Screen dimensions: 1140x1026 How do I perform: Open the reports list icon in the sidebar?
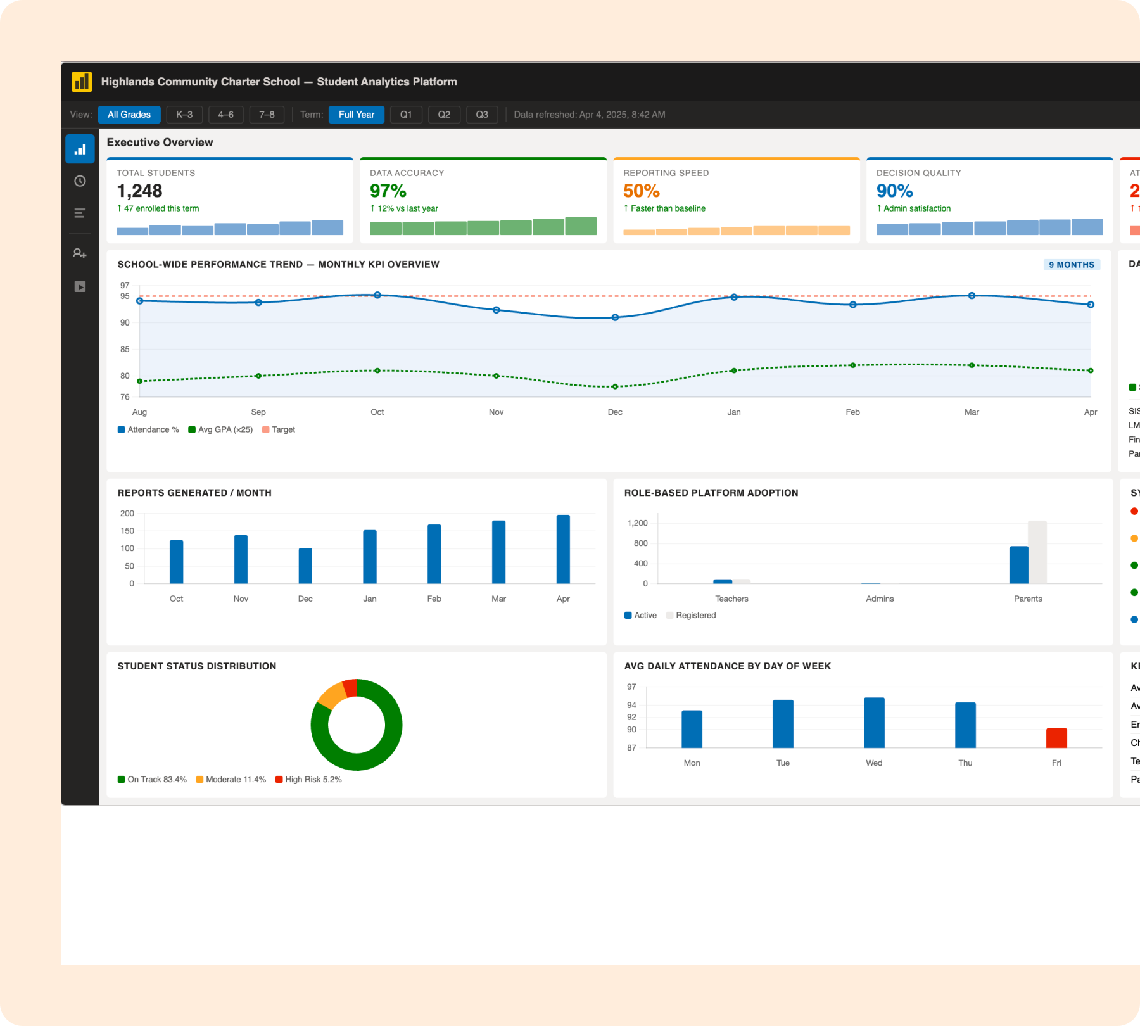pyautogui.click(x=80, y=213)
